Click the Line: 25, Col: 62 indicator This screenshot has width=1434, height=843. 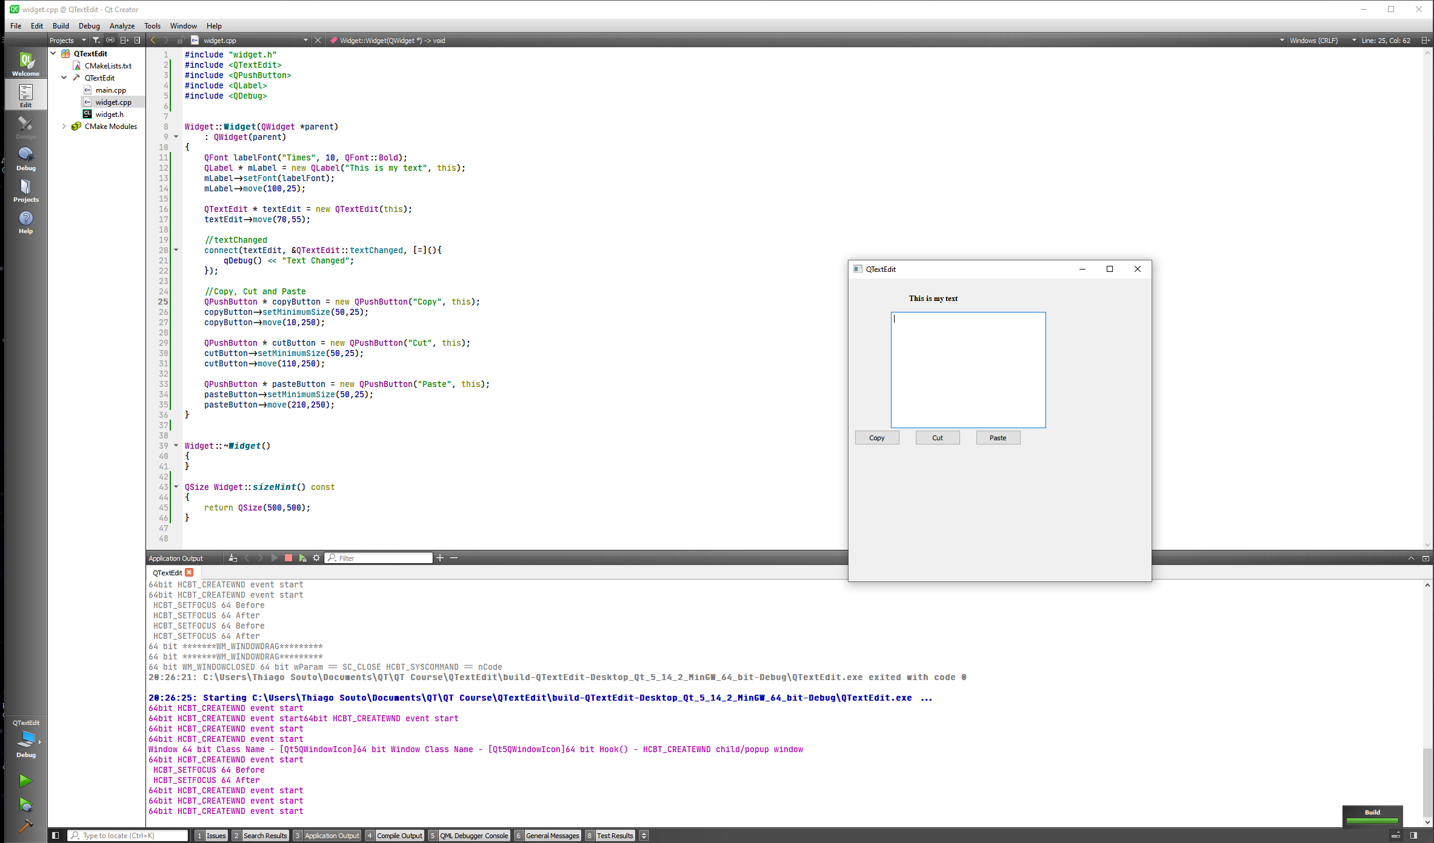(1386, 41)
